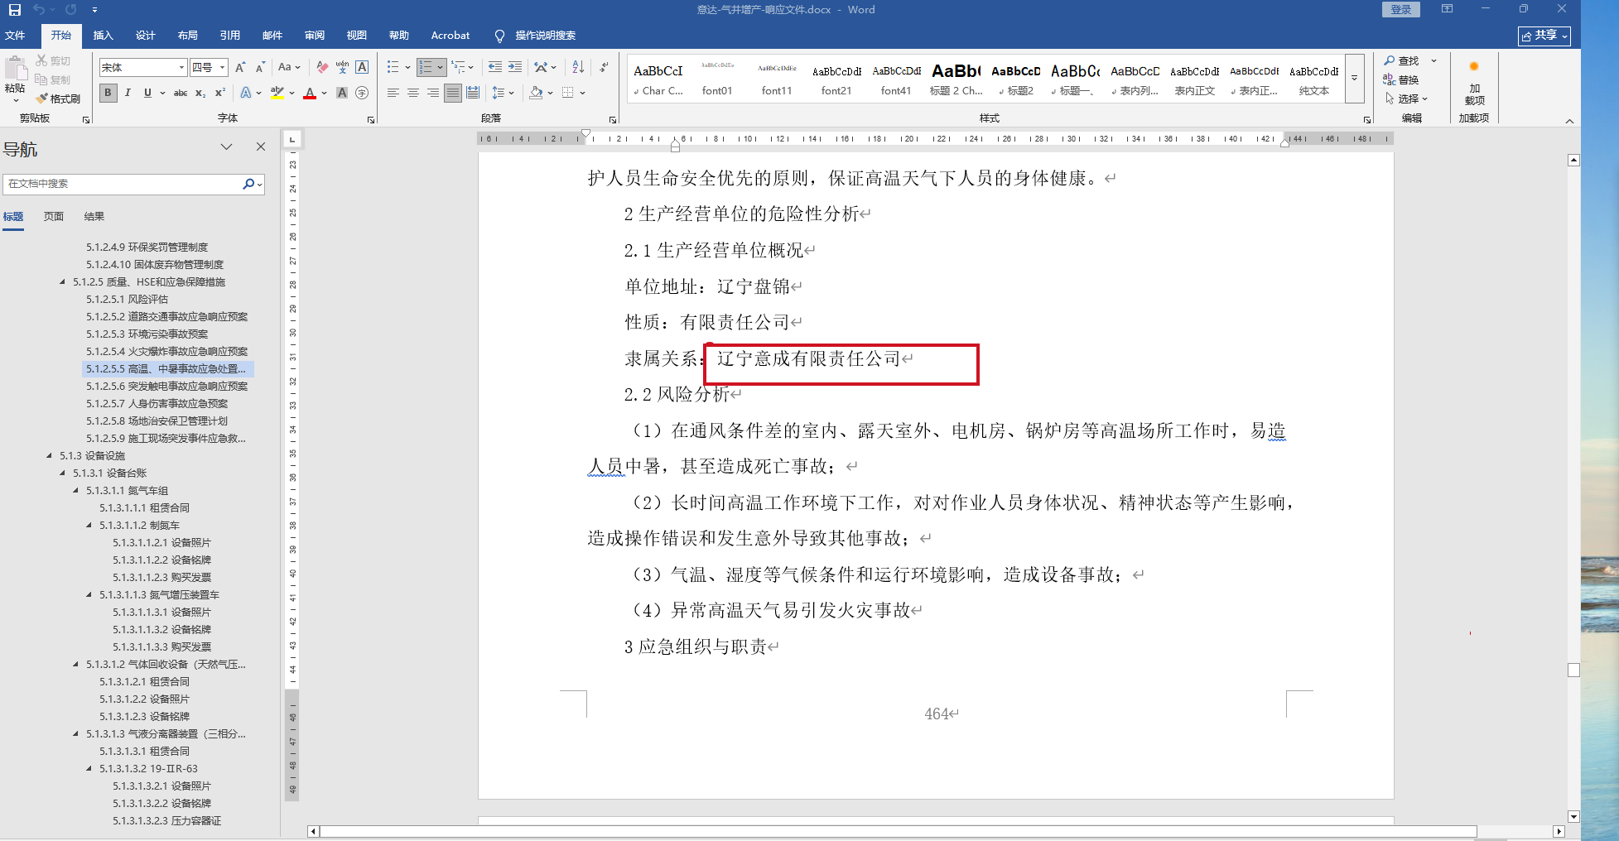Clear all formatting with the eraser icon
The width and height of the screenshot is (1619, 841).
point(322,67)
